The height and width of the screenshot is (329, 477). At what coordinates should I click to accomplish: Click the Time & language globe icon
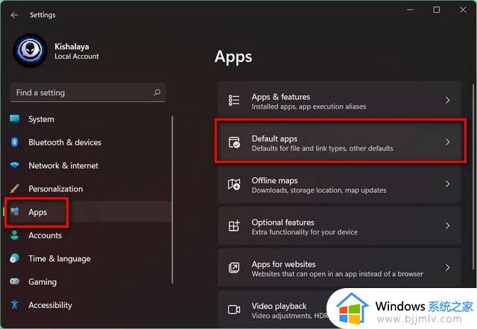pos(15,258)
